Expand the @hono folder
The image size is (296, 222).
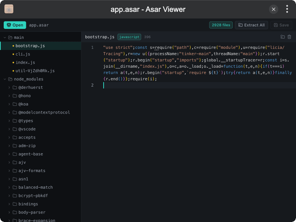pyautogui.click(x=9, y=96)
